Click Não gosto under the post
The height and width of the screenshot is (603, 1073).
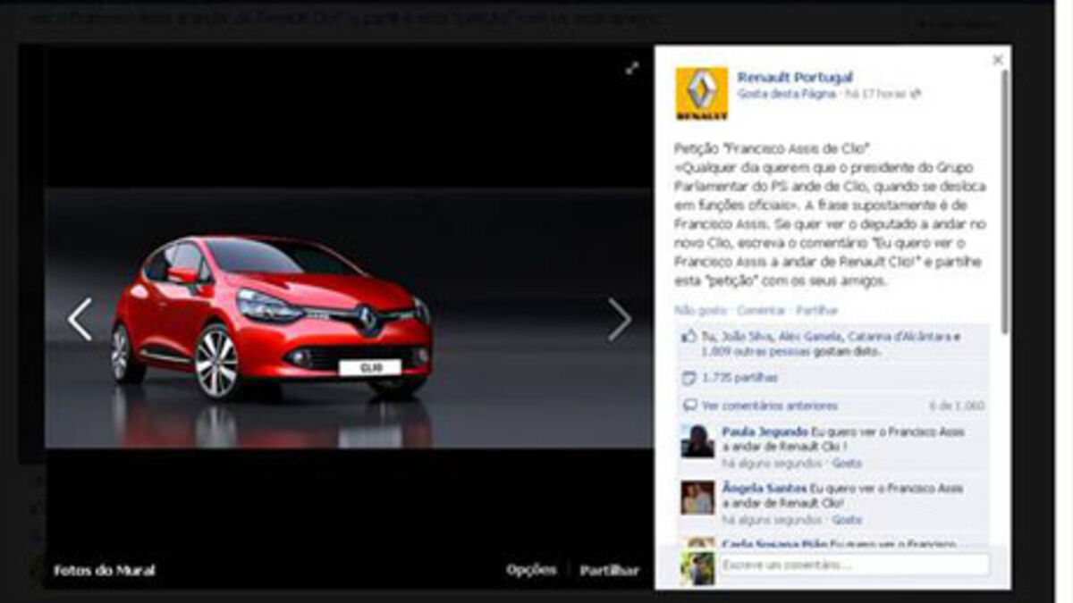(699, 311)
